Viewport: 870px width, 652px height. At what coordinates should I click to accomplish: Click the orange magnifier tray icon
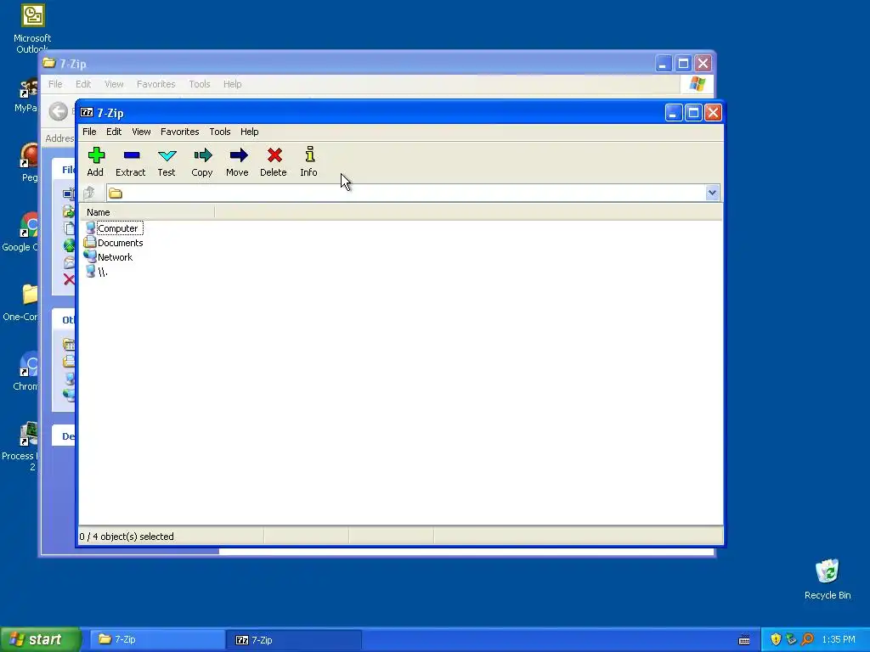coord(808,639)
